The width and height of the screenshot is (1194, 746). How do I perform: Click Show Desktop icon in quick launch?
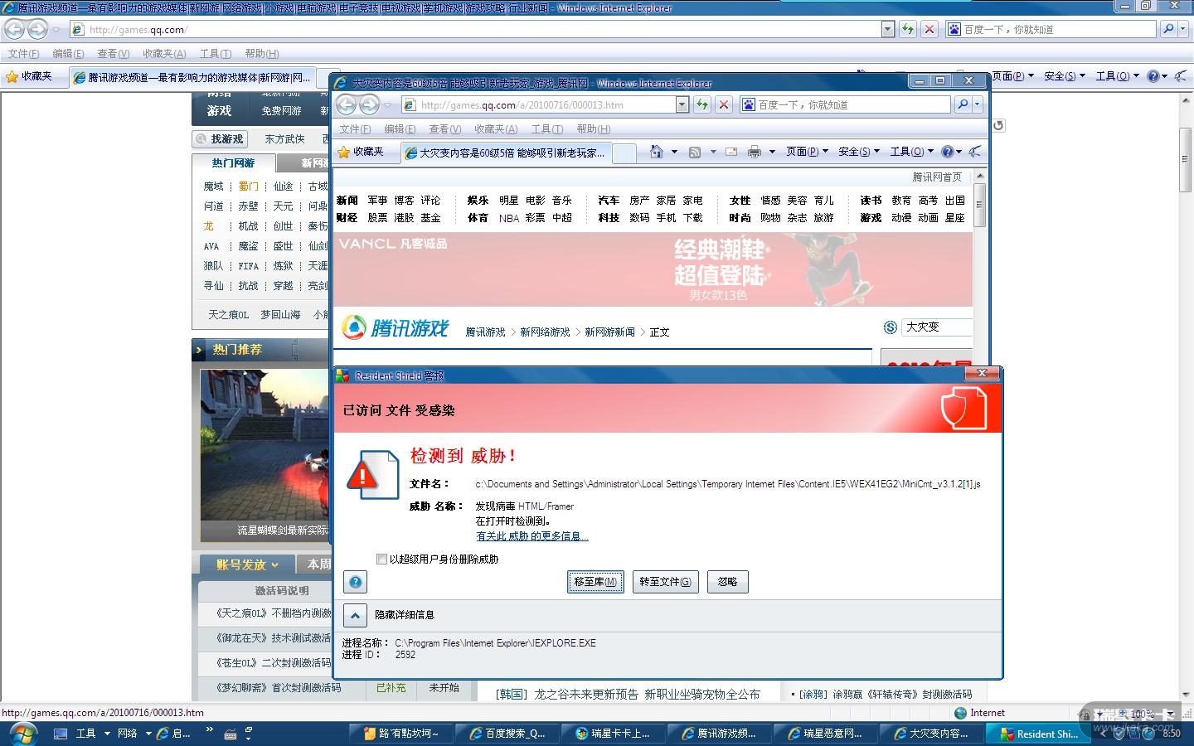tap(60, 734)
